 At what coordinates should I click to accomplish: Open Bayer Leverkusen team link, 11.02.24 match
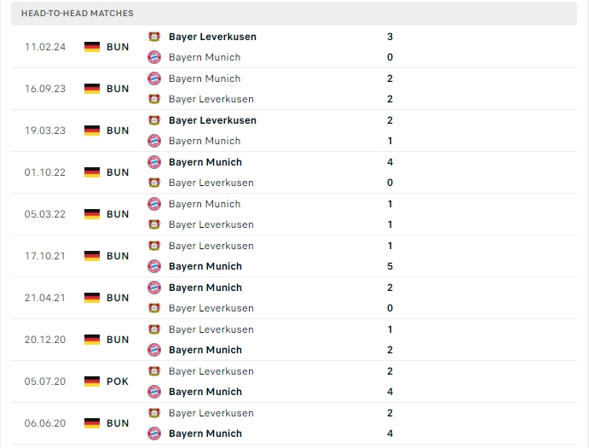point(212,37)
